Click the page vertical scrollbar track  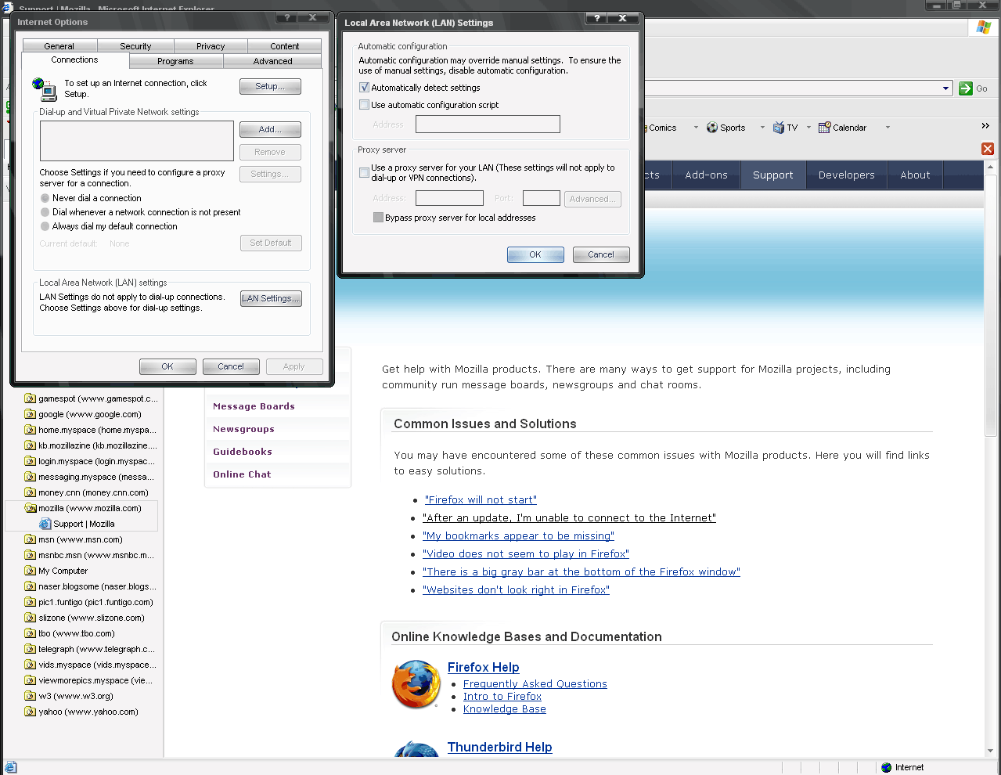point(991,548)
